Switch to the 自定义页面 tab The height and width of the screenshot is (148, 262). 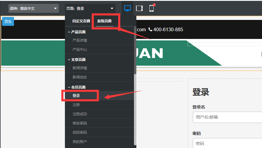[x=81, y=21]
